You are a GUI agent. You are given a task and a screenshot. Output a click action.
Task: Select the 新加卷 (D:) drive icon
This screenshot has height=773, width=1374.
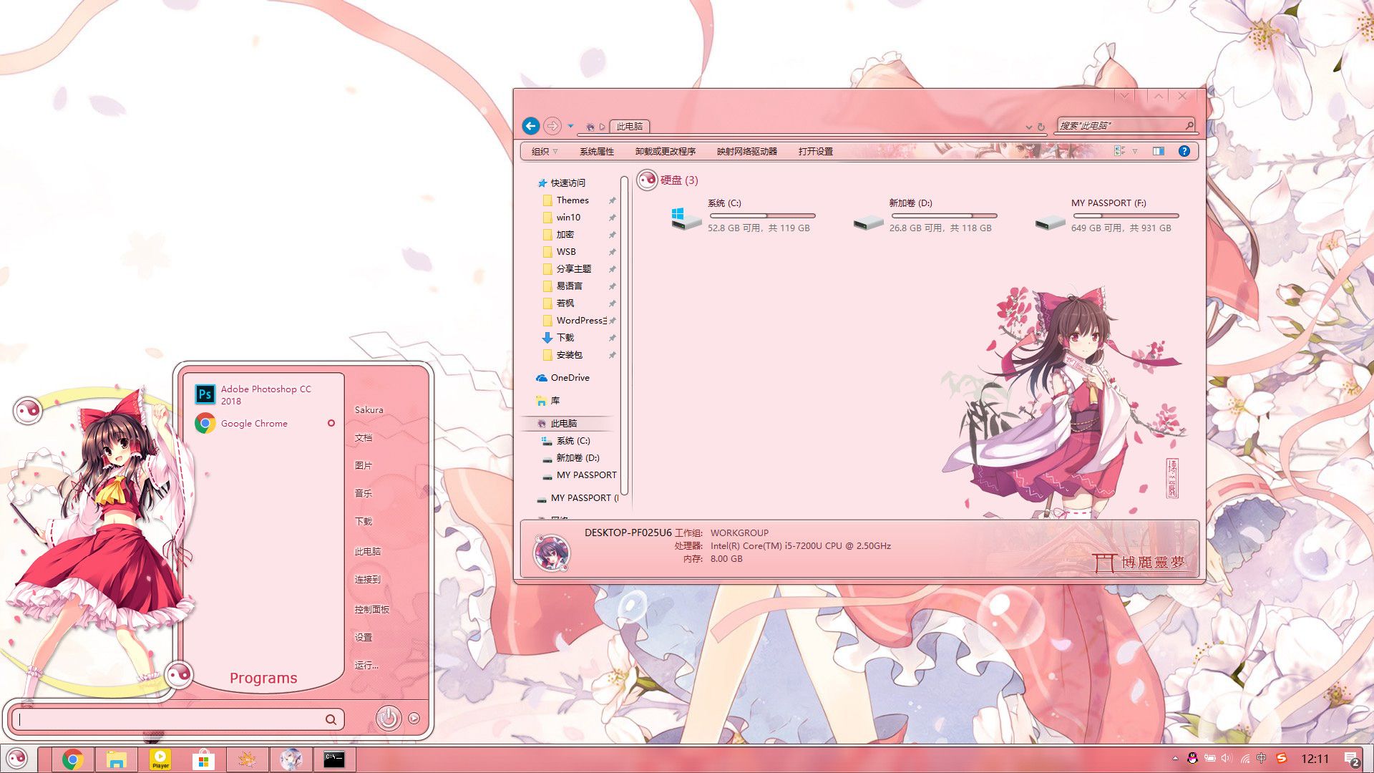pos(868,222)
